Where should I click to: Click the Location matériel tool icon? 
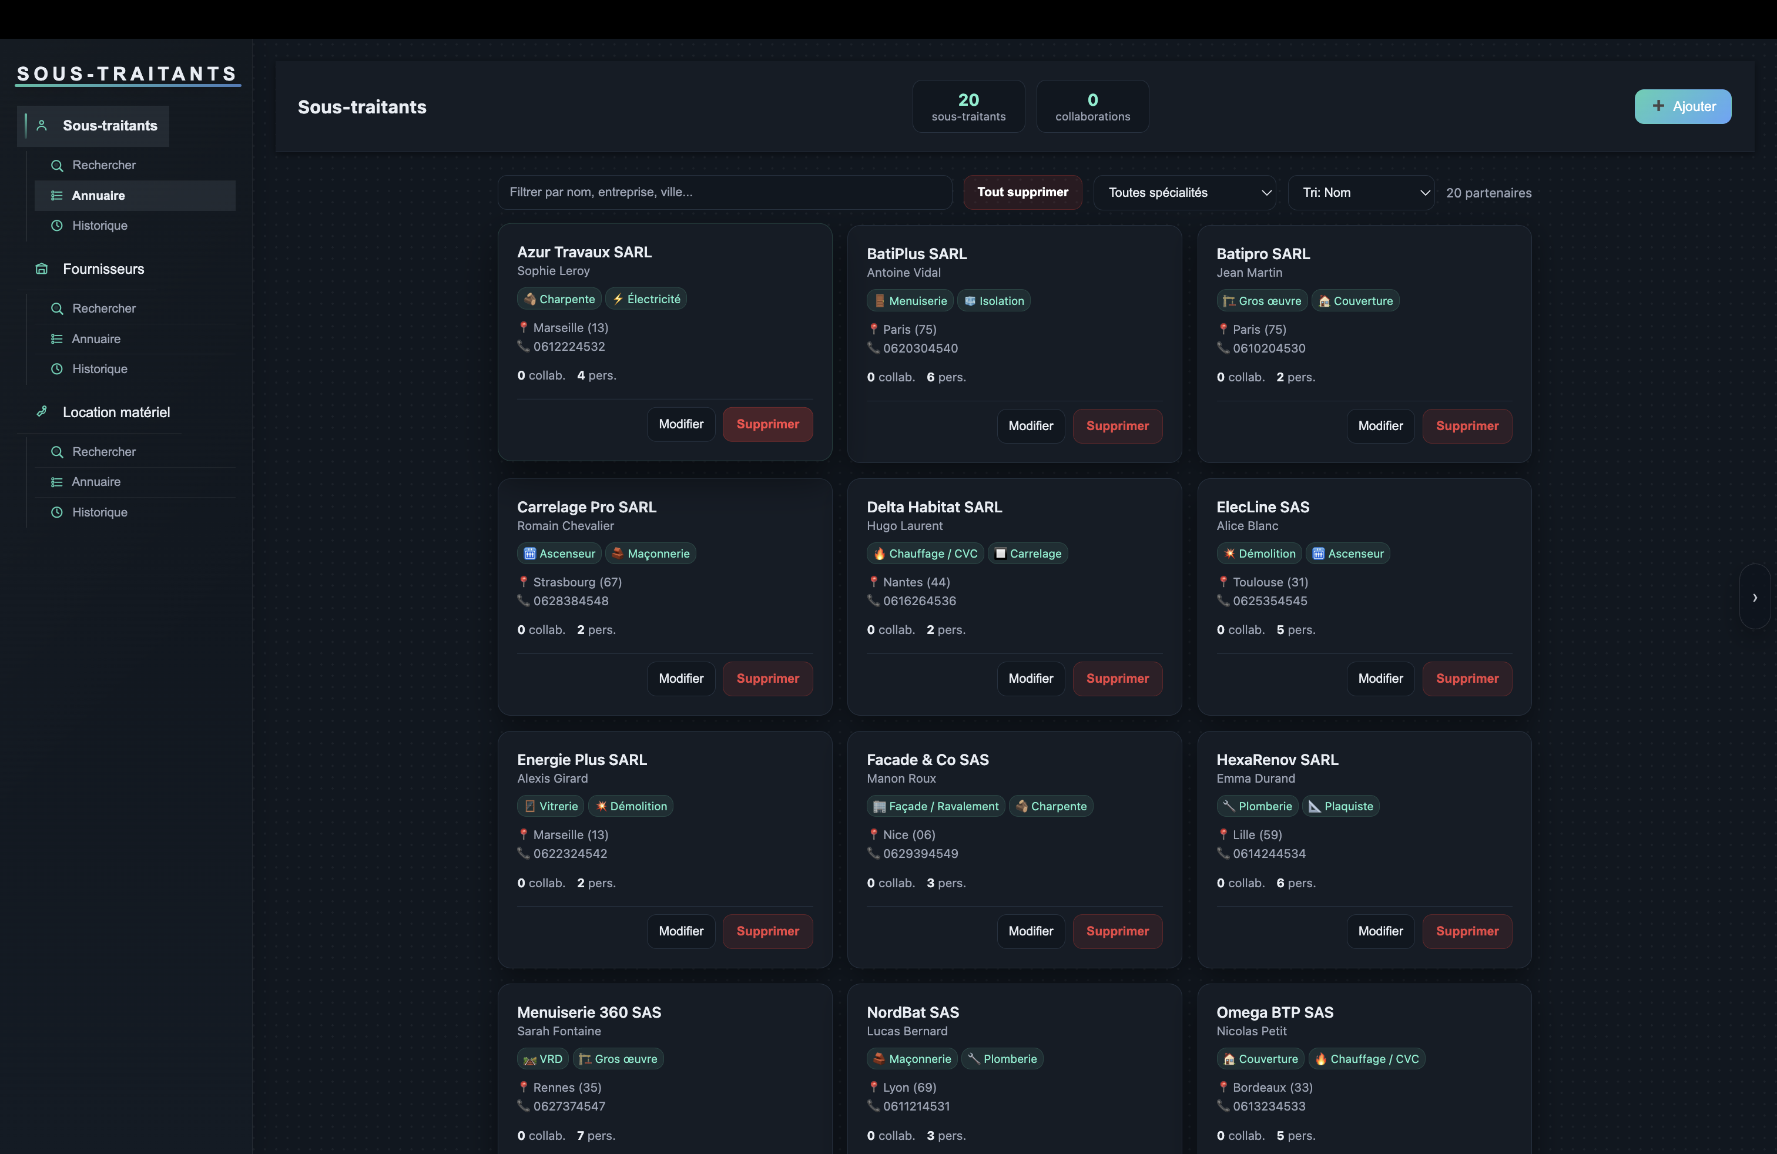click(42, 411)
